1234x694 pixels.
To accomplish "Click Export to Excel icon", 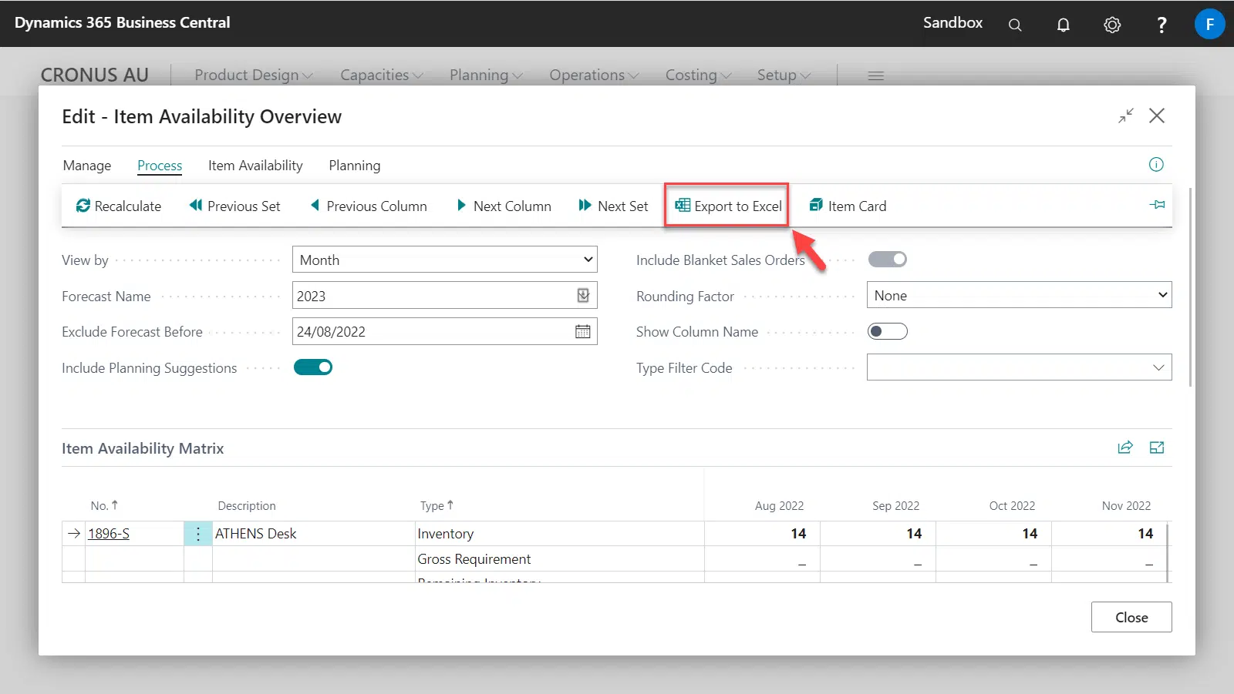I will point(683,205).
